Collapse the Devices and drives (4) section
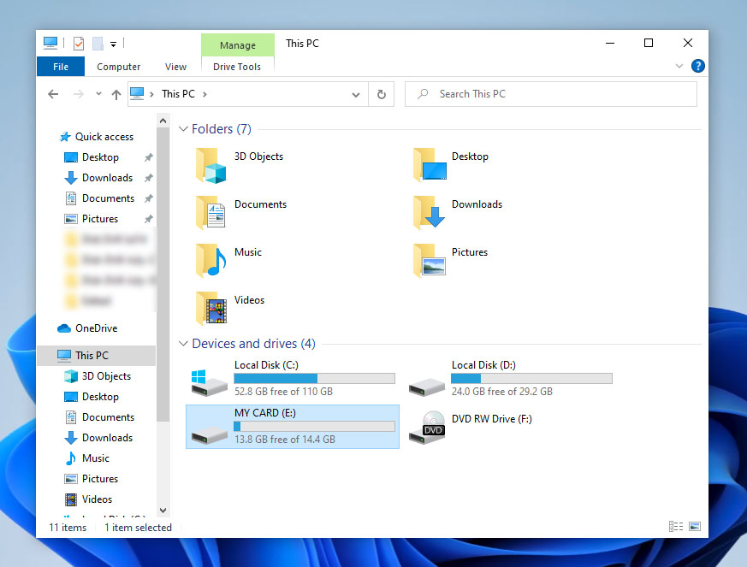 coord(183,343)
